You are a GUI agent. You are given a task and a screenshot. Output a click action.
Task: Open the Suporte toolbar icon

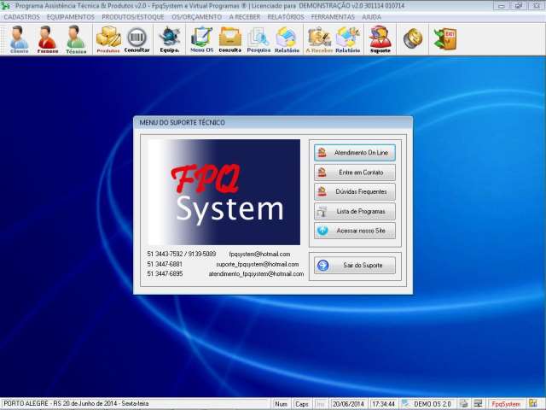tap(380, 39)
